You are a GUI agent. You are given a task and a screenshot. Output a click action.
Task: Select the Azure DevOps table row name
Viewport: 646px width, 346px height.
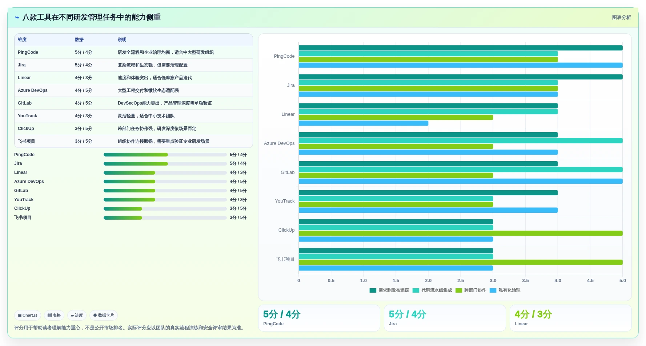(33, 90)
